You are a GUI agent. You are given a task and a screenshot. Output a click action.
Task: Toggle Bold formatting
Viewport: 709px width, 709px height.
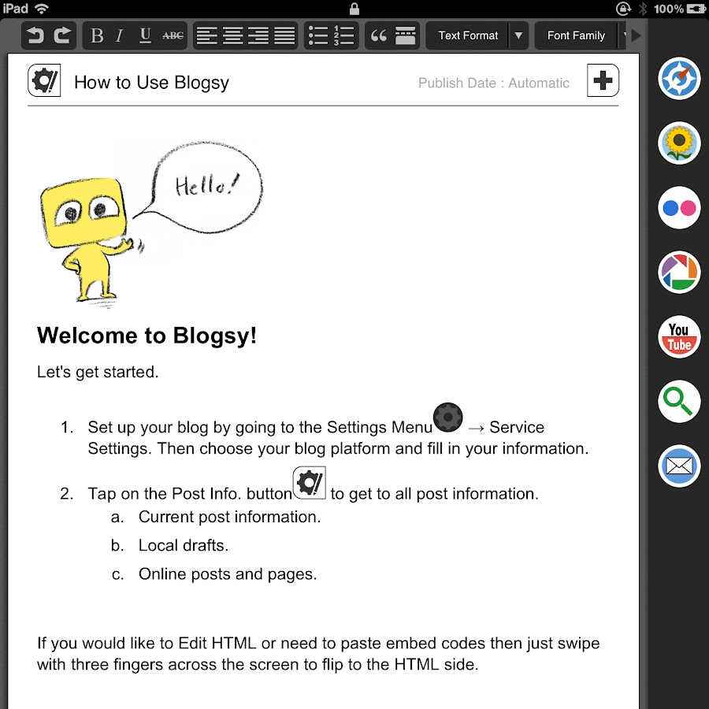click(x=97, y=35)
